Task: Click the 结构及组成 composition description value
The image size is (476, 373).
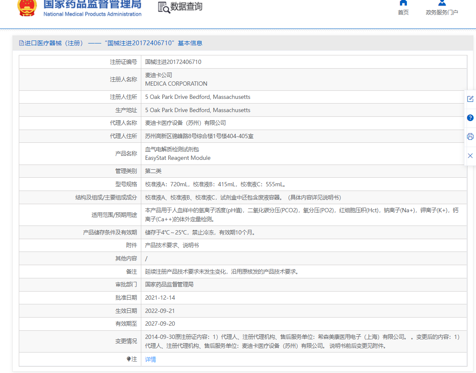Action: point(243,198)
